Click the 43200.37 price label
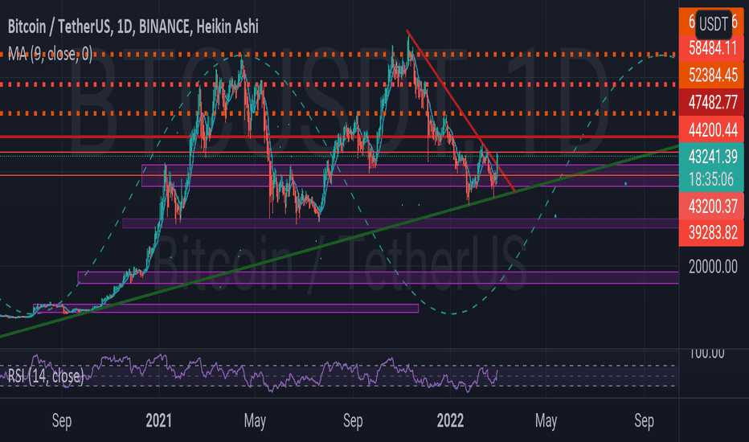The height and width of the screenshot is (442, 749). [x=711, y=207]
